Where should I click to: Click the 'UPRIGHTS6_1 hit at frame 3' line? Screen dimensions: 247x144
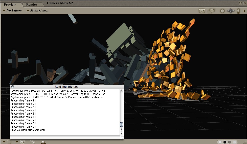[57, 97]
